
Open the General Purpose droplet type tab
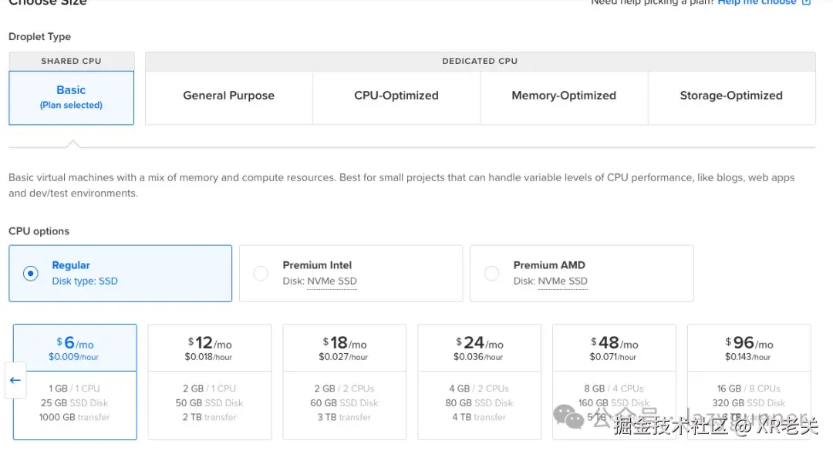[x=228, y=96]
